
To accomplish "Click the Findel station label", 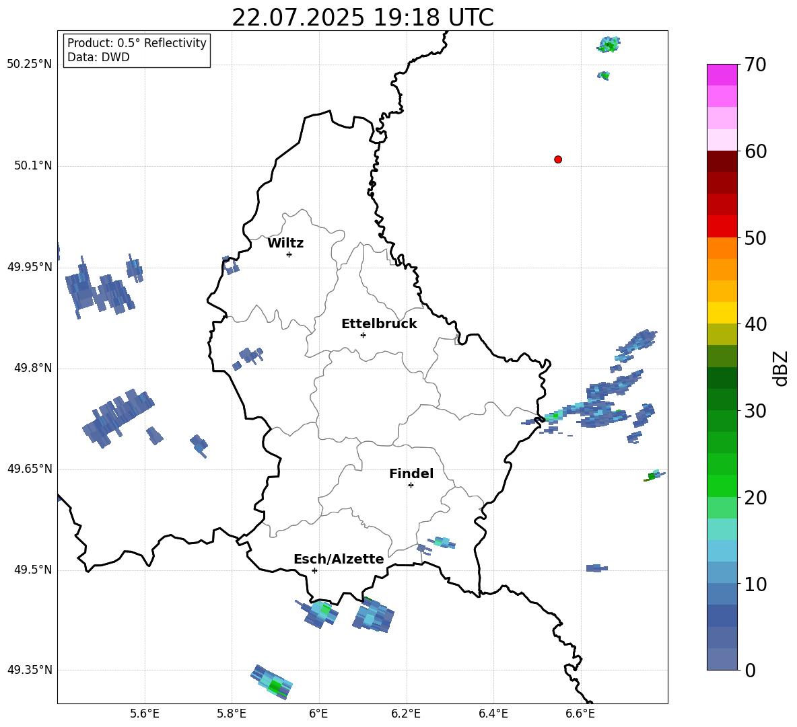I will 411,473.
